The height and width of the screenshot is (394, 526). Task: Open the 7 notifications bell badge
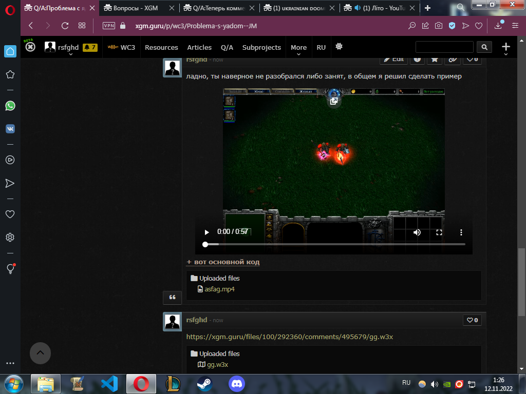(90, 48)
